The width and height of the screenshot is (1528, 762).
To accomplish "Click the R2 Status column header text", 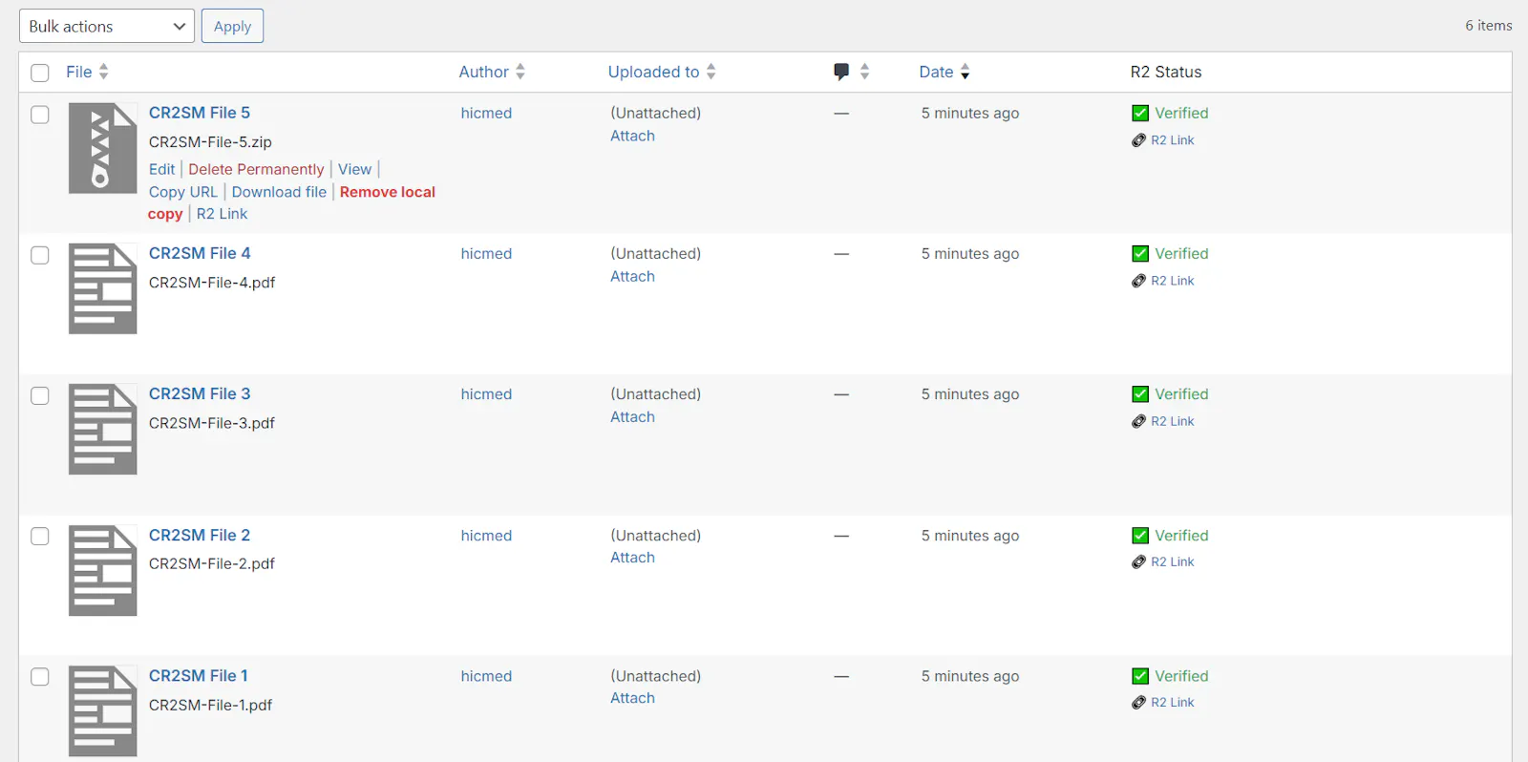I will pyautogui.click(x=1166, y=72).
